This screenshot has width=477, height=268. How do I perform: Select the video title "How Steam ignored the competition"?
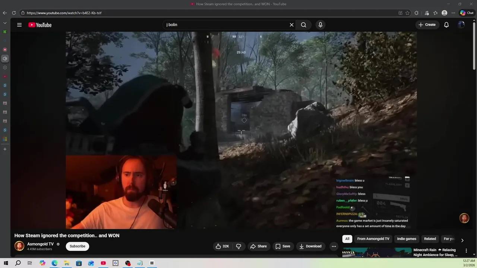[x=67, y=236]
